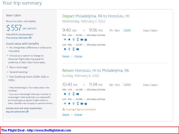
Task: Click the power outlet icon for AA 696
Action: [69, 104]
